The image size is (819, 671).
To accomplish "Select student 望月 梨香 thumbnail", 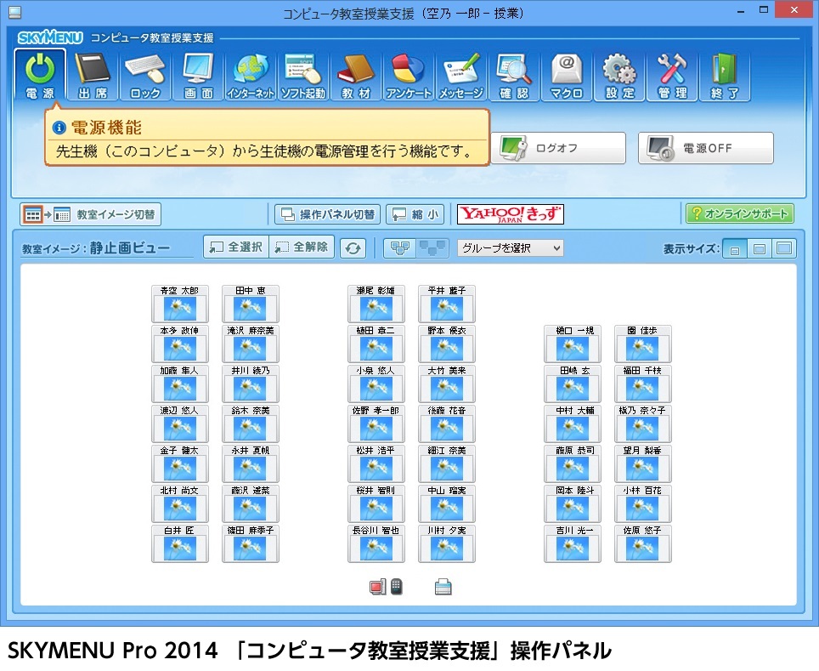I will point(643,463).
